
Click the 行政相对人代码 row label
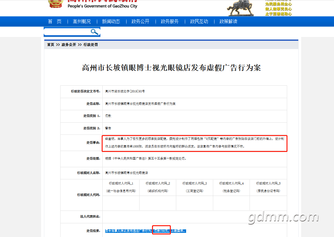[x=89, y=195]
